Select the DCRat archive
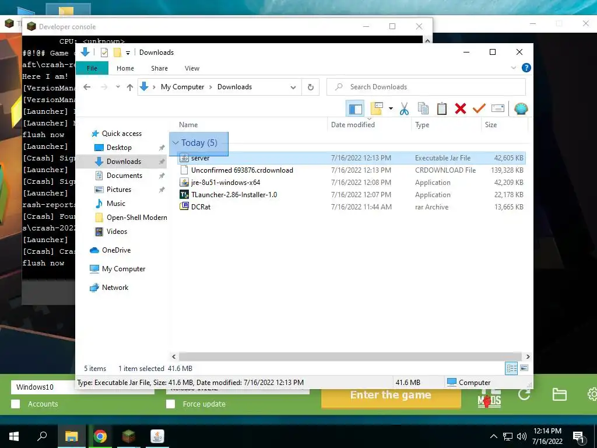The height and width of the screenshot is (448, 597). pos(352,207)
